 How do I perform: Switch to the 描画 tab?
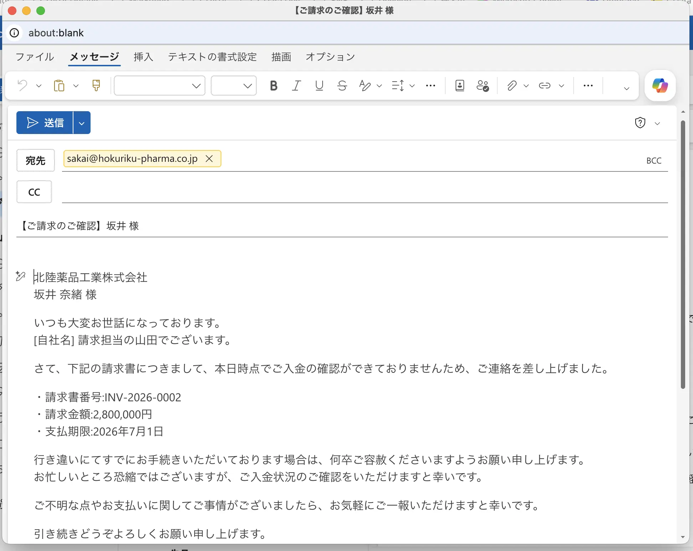[x=281, y=57]
